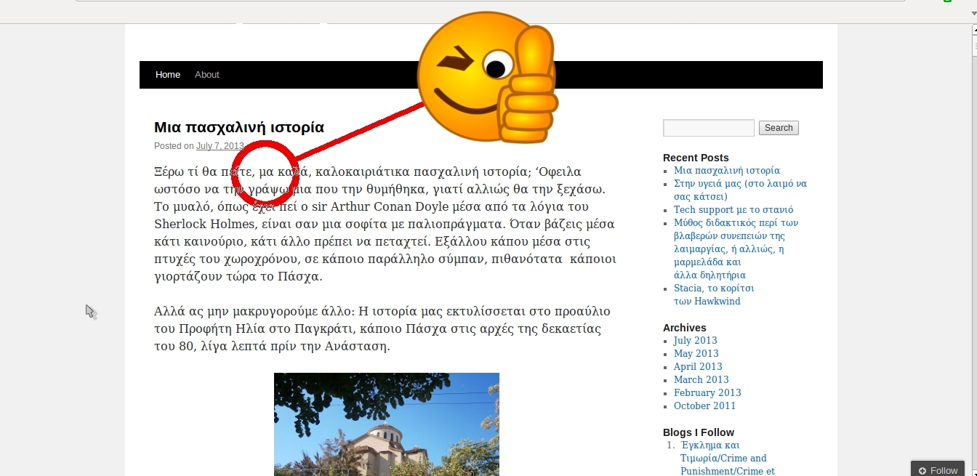Open recent post 'Tech support με το στανιό'

733,210
